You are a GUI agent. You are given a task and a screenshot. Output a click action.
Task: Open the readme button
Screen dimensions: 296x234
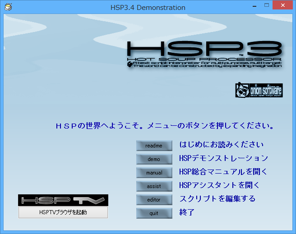click(x=154, y=146)
